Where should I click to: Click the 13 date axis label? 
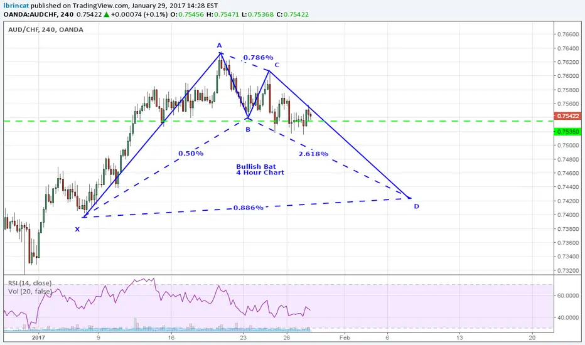(x=459, y=337)
